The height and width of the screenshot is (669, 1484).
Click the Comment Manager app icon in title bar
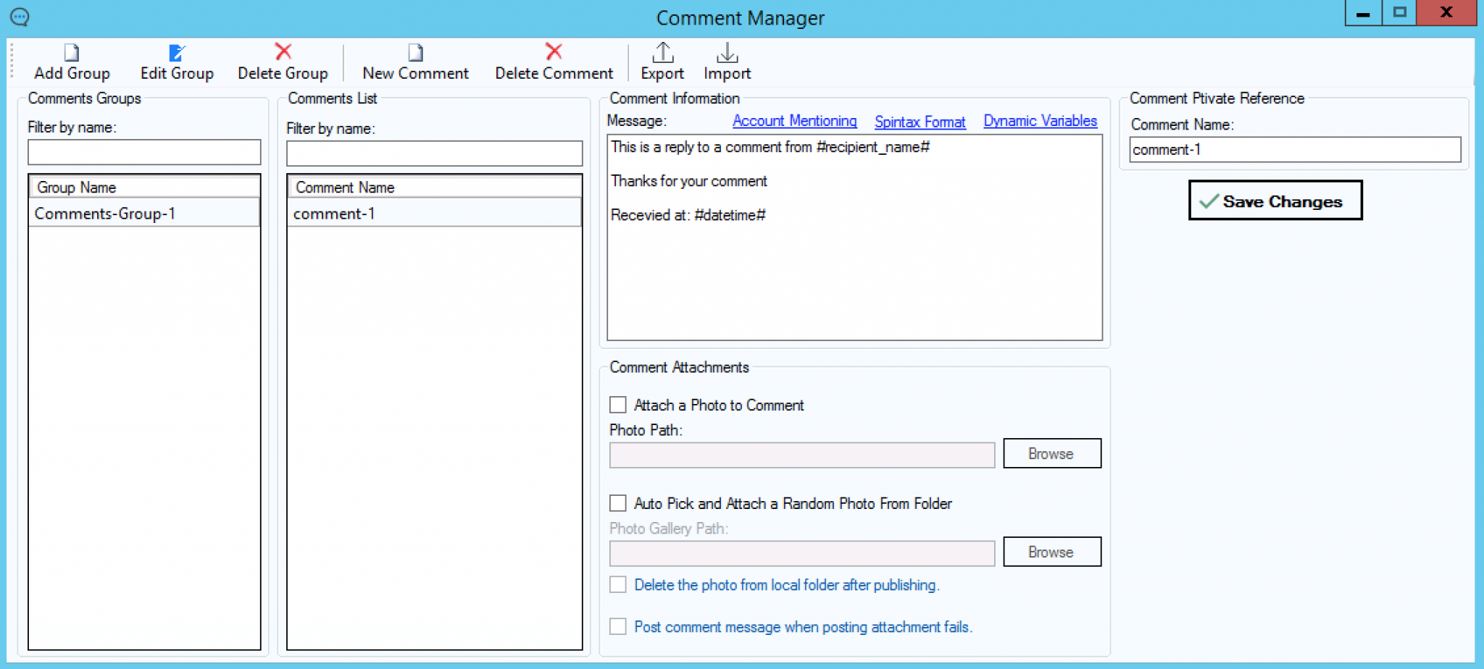tap(20, 17)
